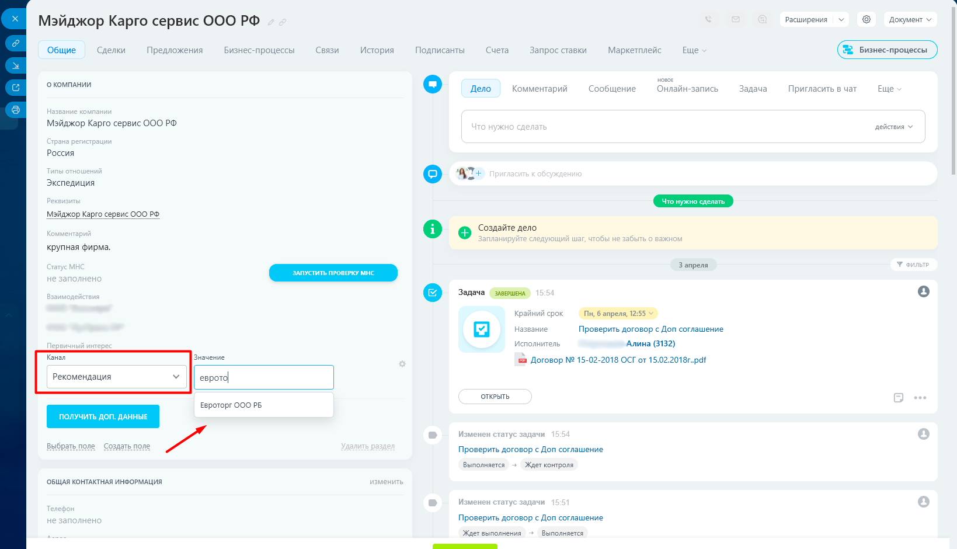Open История tab
The height and width of the screenshot is (549, 957).
[377, 50]
